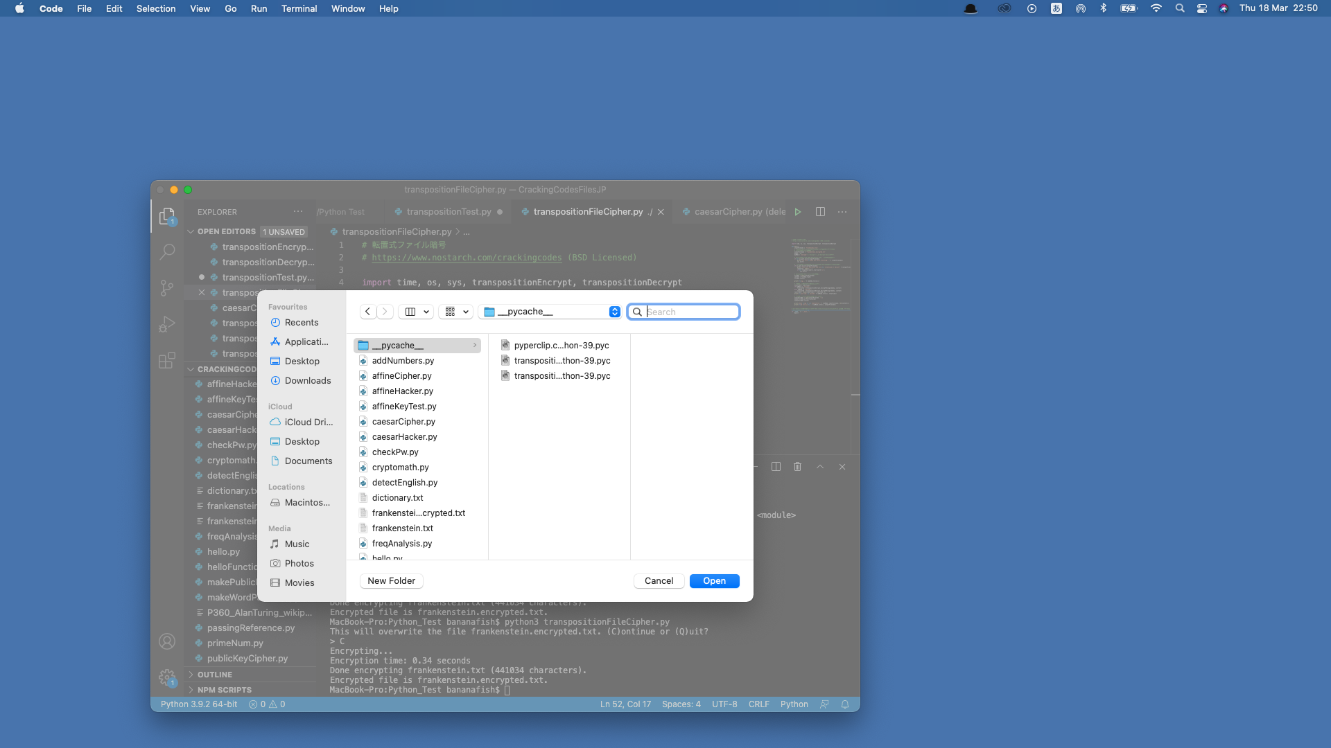
Task: Open Extensions view in activity bar
Action: coord(167,360)
